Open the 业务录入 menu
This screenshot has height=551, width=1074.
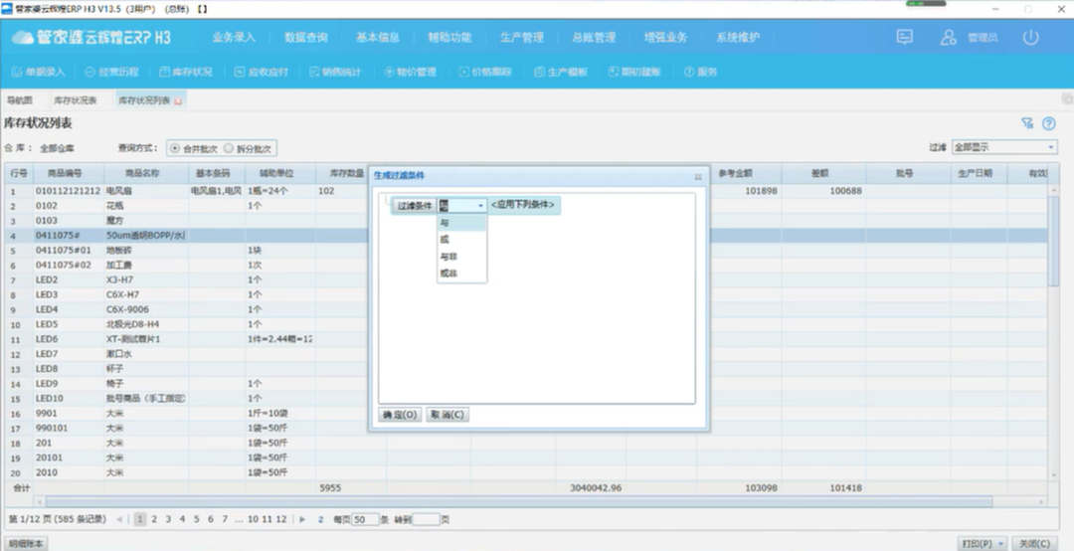(234, 38)
